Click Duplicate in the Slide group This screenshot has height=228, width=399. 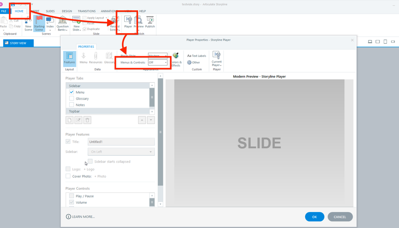[91, 29]
